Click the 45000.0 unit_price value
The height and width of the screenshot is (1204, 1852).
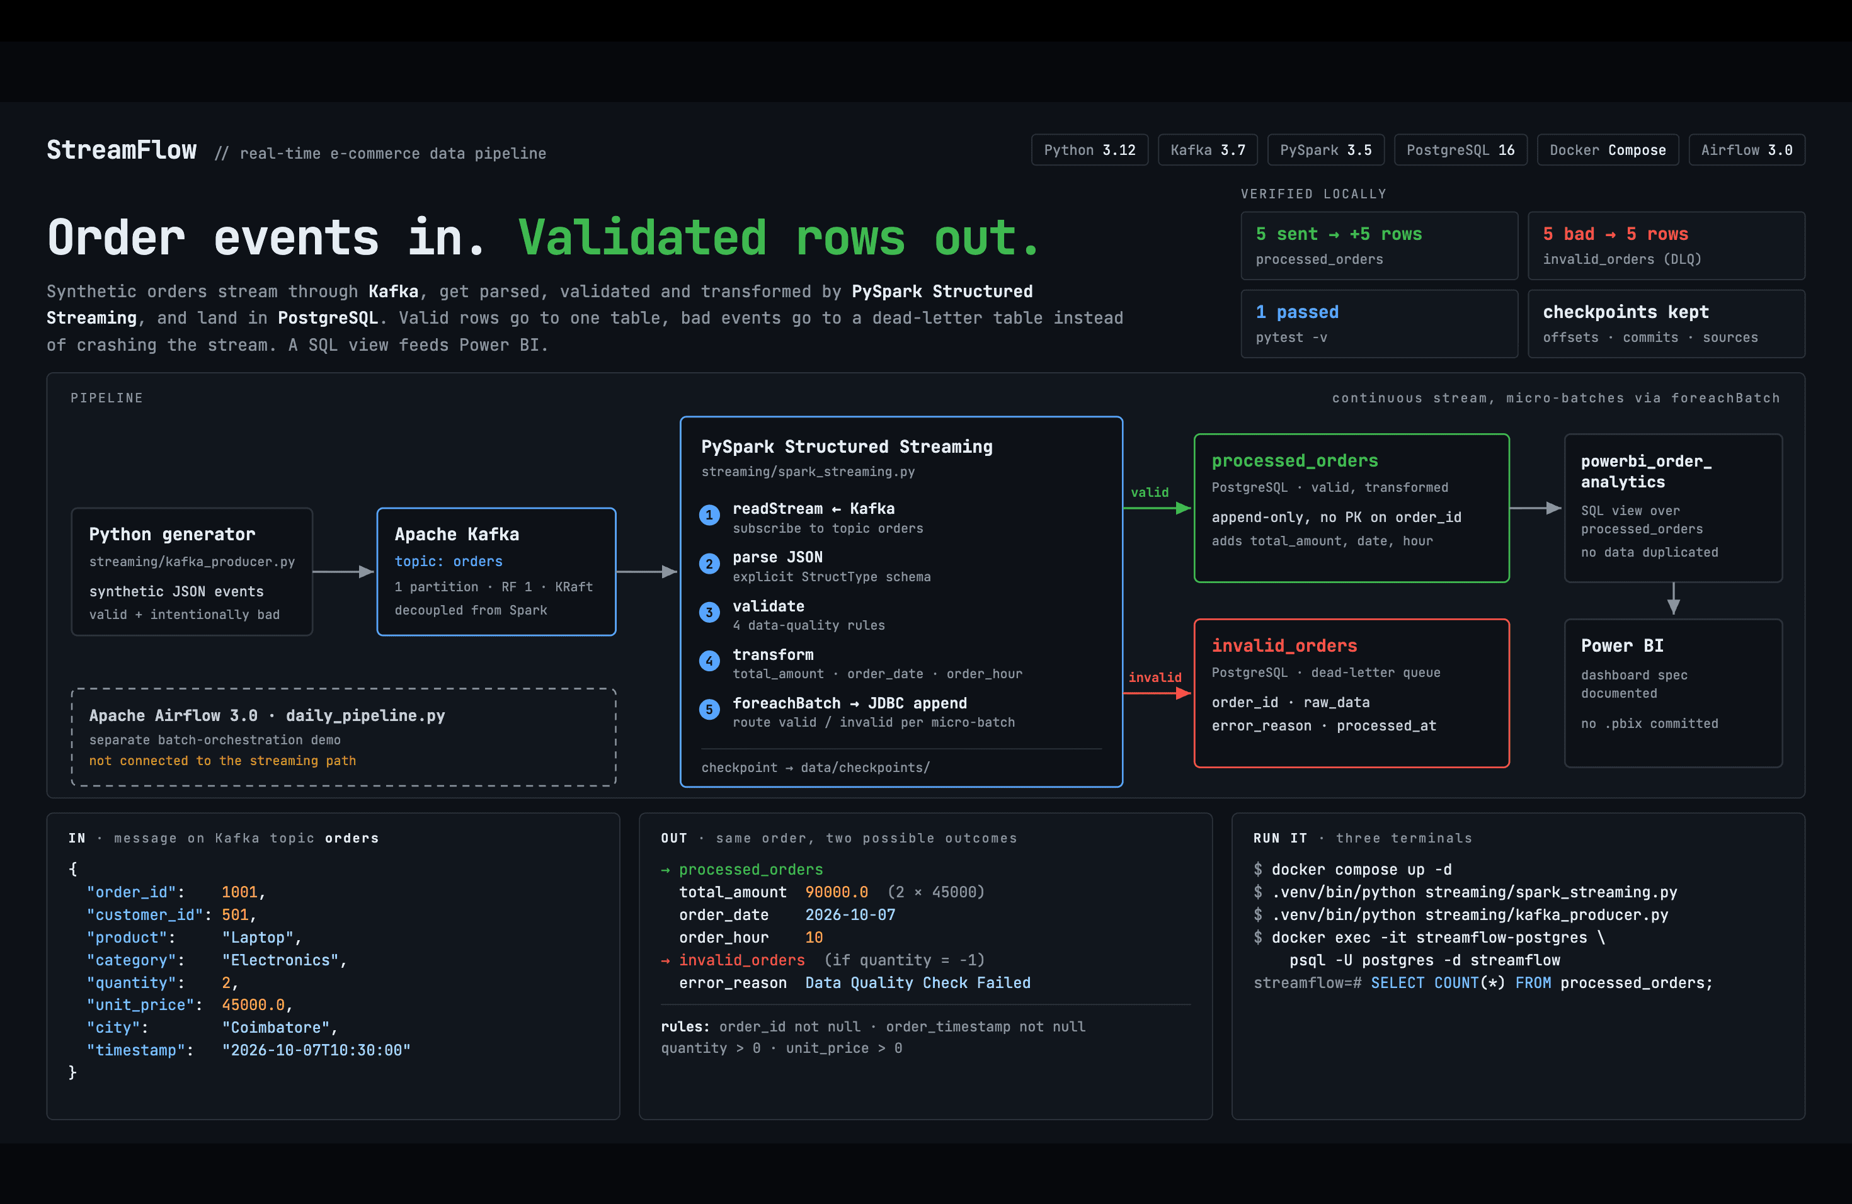coord(253,1005)
